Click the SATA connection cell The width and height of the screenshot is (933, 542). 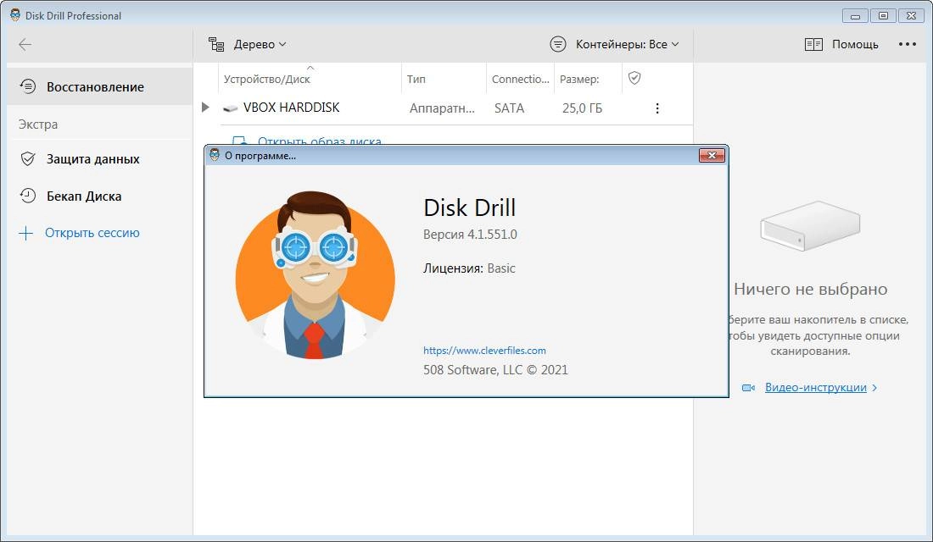[510, 108]
